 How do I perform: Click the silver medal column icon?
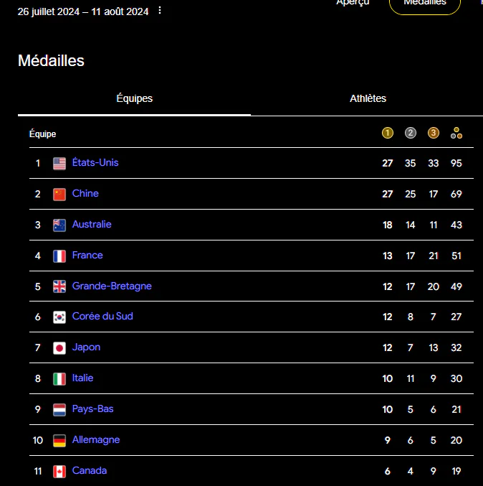(411, 134)
